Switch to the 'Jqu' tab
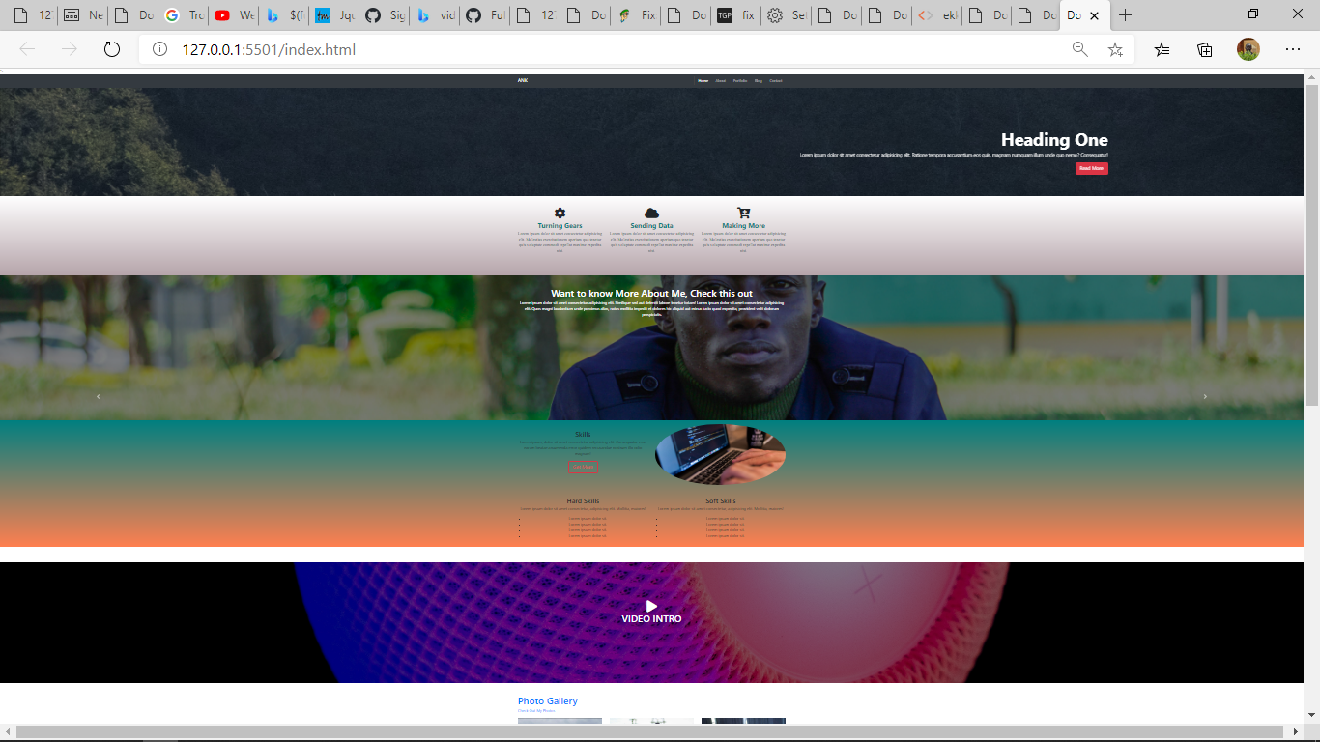 tap(334, 15)
